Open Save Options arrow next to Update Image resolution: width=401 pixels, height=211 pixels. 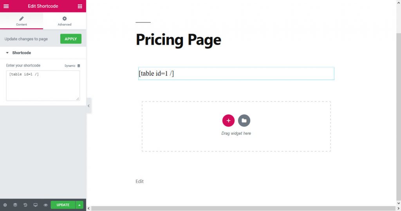tap(79, 205)
